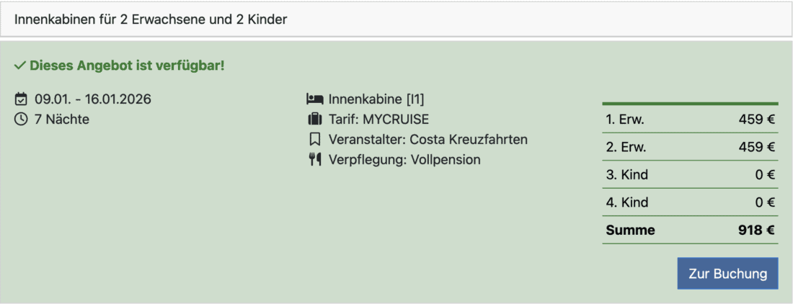Click the Dieses Angebot ist verfügbar text
Image resolution: width=793 pixels, height=304 pixels.
[127, 66]
